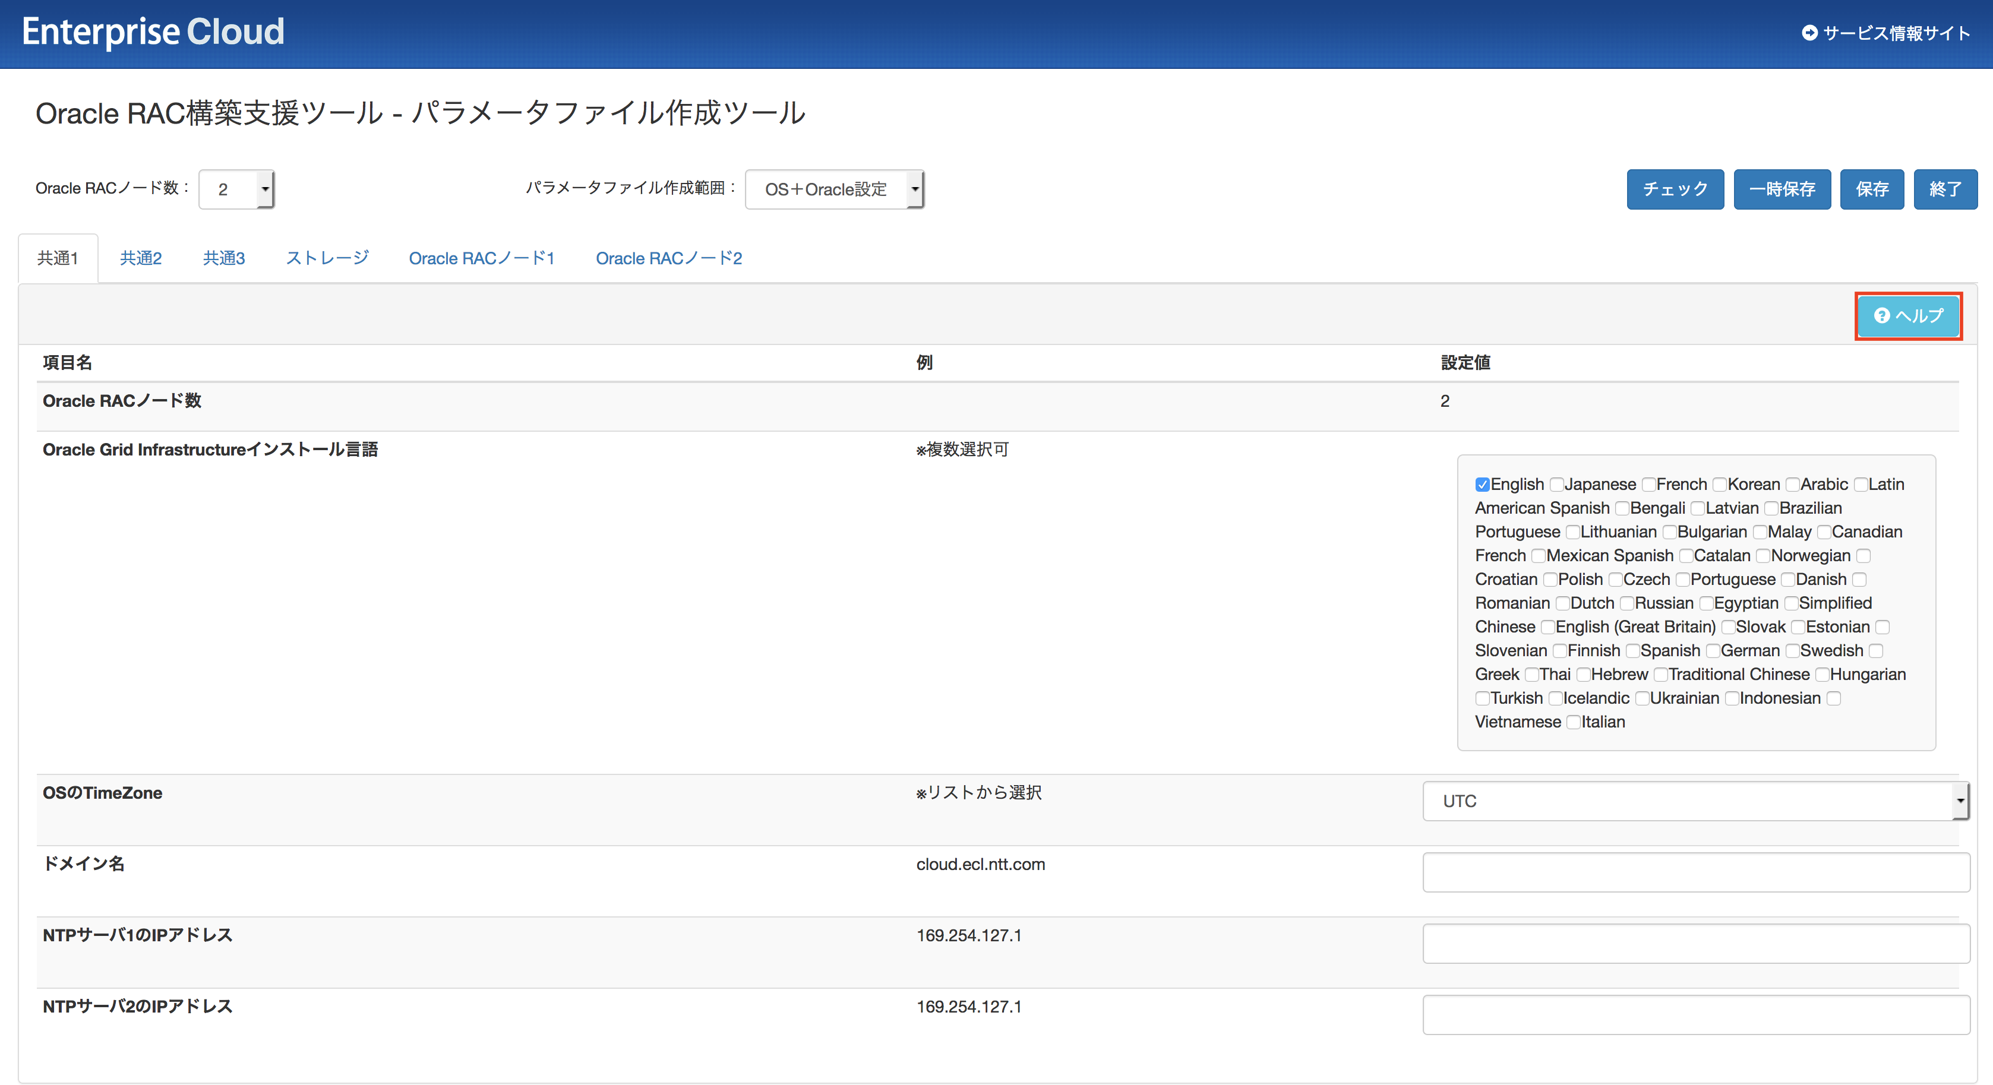The image size is (1993, 1085).
Task: Click the help question mark icon
Action: click(x=1881, y=315)
